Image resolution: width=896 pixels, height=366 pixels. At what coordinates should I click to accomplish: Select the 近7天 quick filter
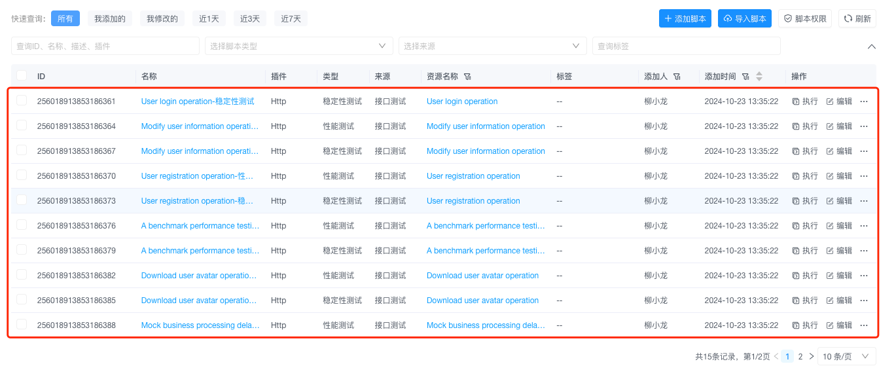coord(291,19)
